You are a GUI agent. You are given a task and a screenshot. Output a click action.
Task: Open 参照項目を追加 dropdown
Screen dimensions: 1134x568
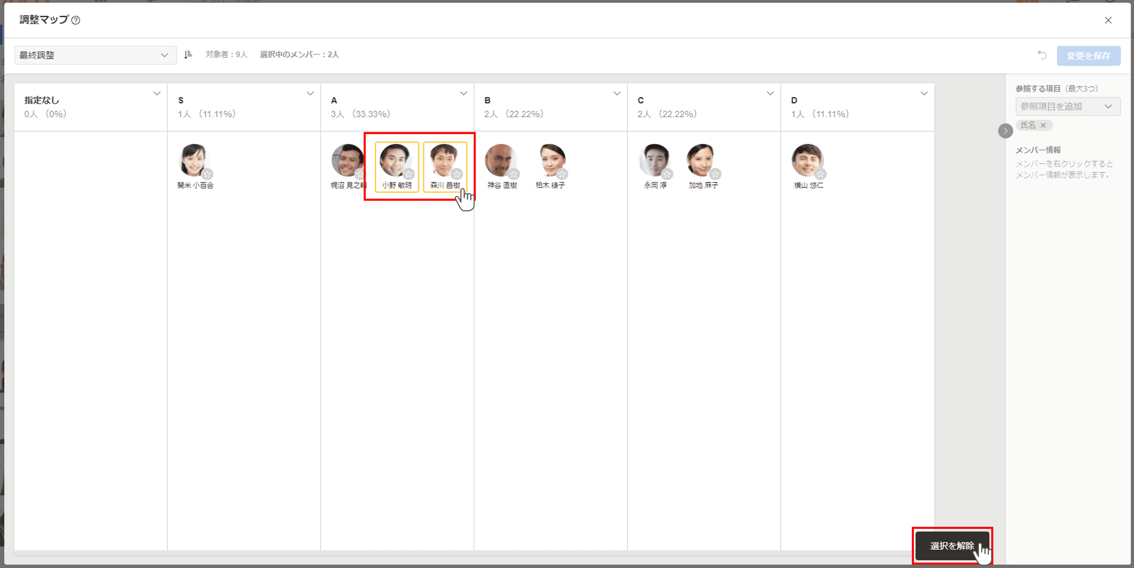(1068, 106)
